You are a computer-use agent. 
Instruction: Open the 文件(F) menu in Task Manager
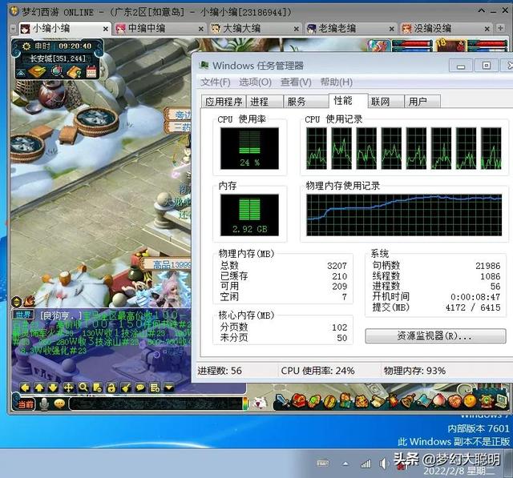tap(215, 82)
